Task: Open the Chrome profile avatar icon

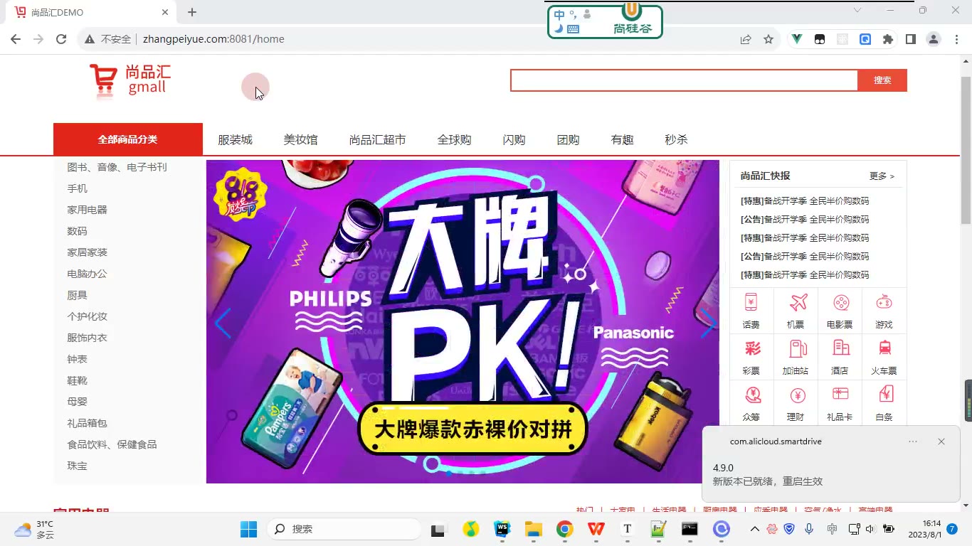Action: [x=934, y=39]
